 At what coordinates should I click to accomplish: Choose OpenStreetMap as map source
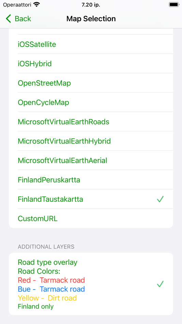(91, 83)
